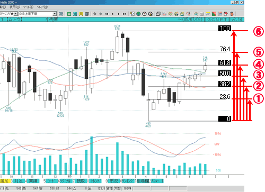
Task: Click the 100 Fibonacci level label
Action: (225, 28)
